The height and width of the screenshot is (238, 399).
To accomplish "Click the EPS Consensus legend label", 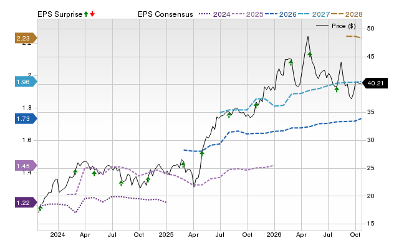I will tap(165, 14).
